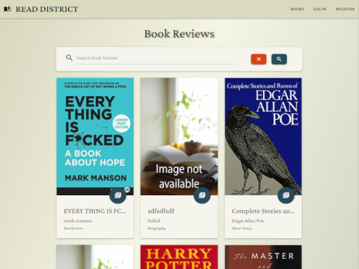
Task: Open the READ DISTRICT home link
Action: coord(47,9)
